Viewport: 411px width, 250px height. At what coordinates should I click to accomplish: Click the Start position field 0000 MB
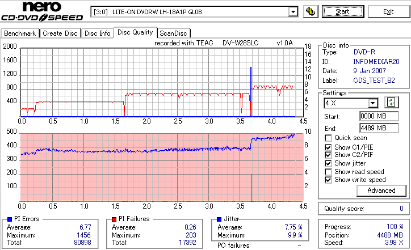click(x=379, y=116)
